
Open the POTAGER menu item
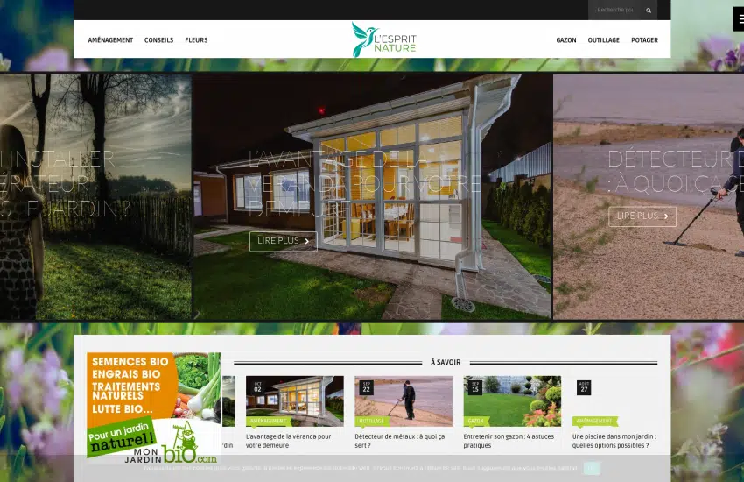(644, 40)
